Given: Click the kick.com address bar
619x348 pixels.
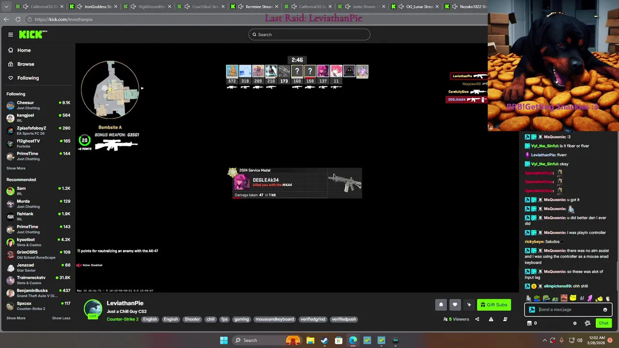Looking at the screenshot, I should 256,19.
